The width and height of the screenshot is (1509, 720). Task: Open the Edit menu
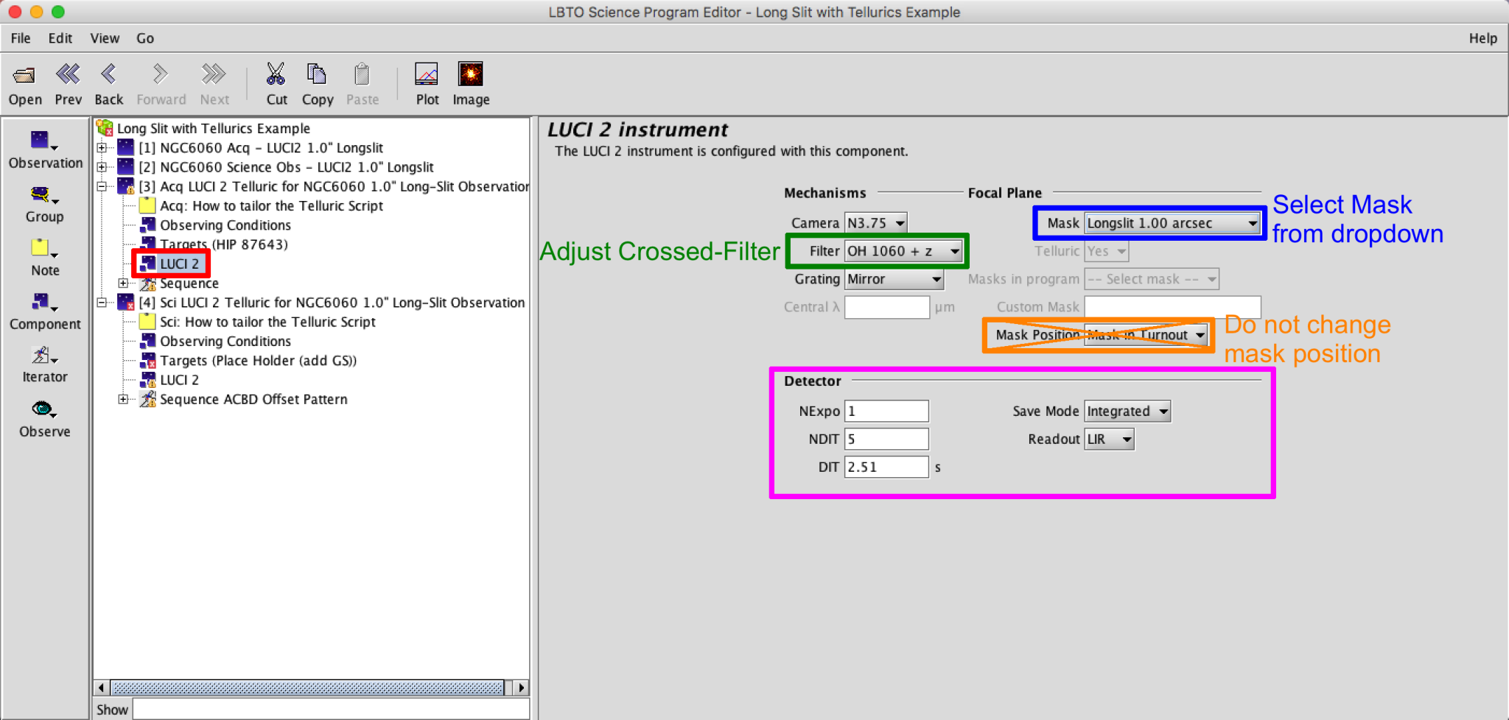[x=60, y=38]
